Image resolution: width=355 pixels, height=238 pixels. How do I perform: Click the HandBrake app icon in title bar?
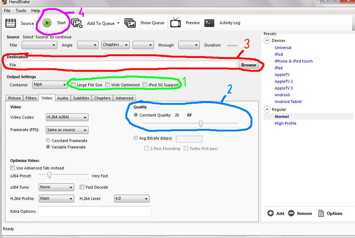click(x=4, y=2)
